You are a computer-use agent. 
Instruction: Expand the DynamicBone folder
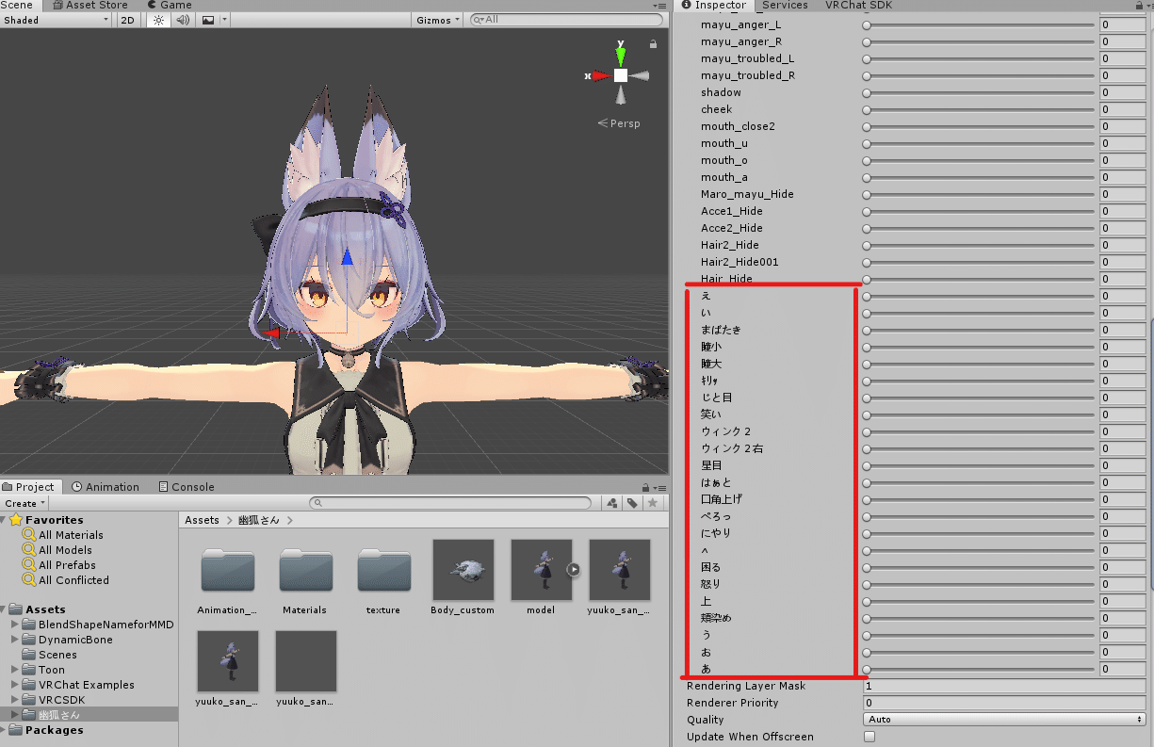[15, 640]
